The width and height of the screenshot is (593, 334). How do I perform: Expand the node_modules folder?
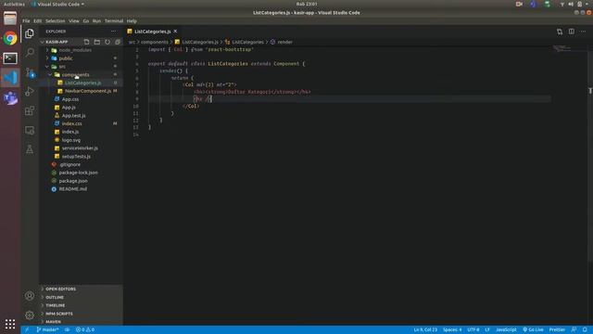pos(81,50)
